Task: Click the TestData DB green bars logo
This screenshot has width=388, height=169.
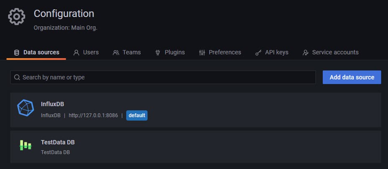Action: click(x=26, y=145)
